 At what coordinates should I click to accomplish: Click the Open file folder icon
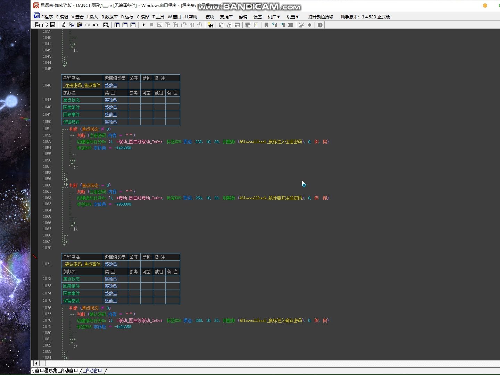(x=45, y=25)
